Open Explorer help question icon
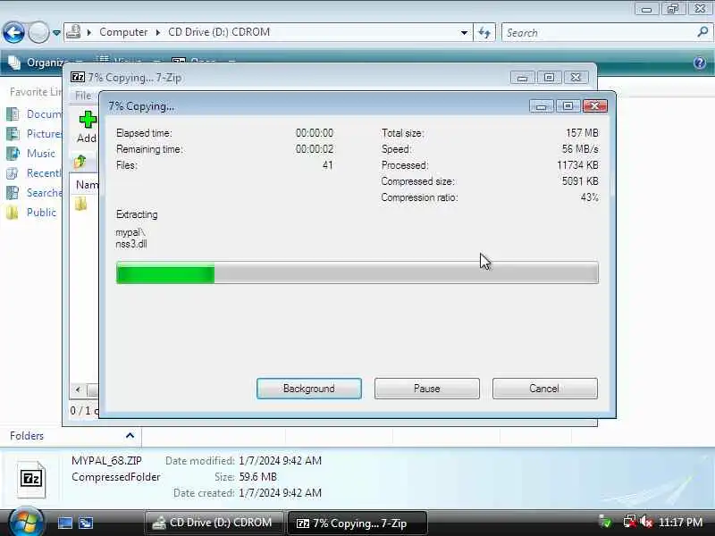The height and width of the screenshot is (536, 715). [700, 63]
